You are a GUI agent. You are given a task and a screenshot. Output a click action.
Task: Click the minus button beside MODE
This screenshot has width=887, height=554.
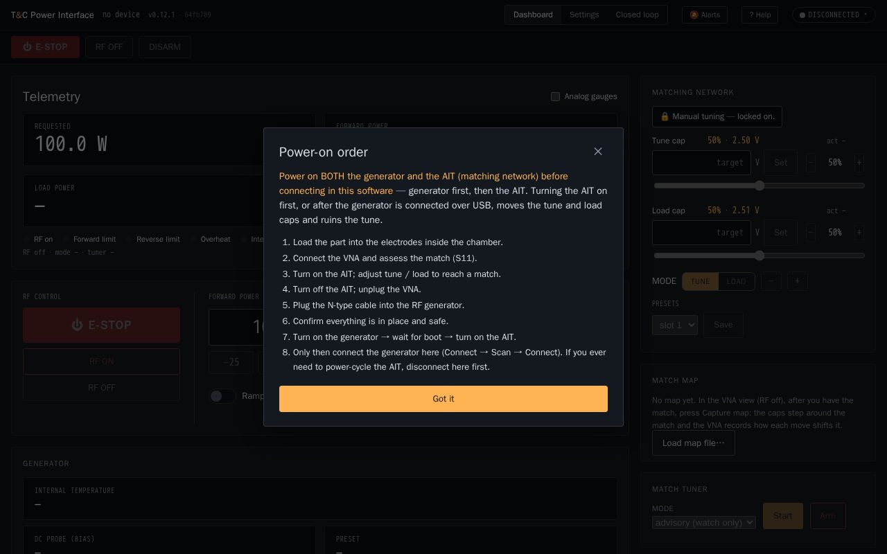click(771, 281)
